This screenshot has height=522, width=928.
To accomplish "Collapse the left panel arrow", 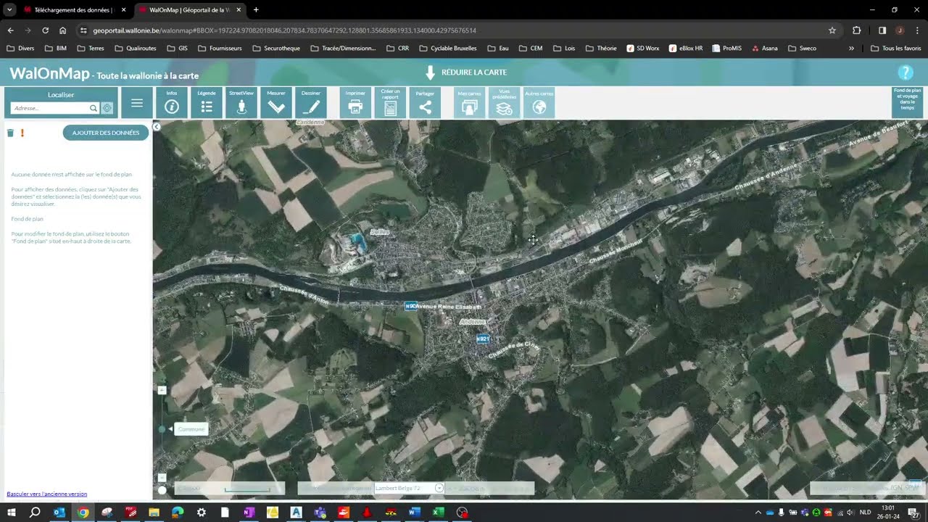I will (157, 127).
